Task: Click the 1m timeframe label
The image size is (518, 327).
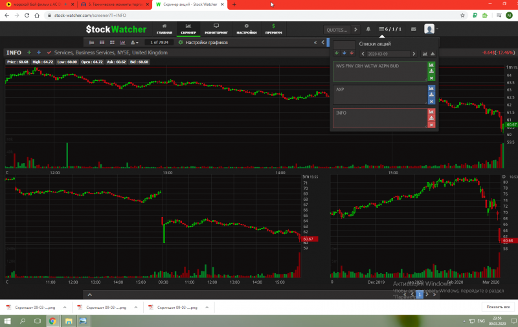Action: click(x=510, y=67)
